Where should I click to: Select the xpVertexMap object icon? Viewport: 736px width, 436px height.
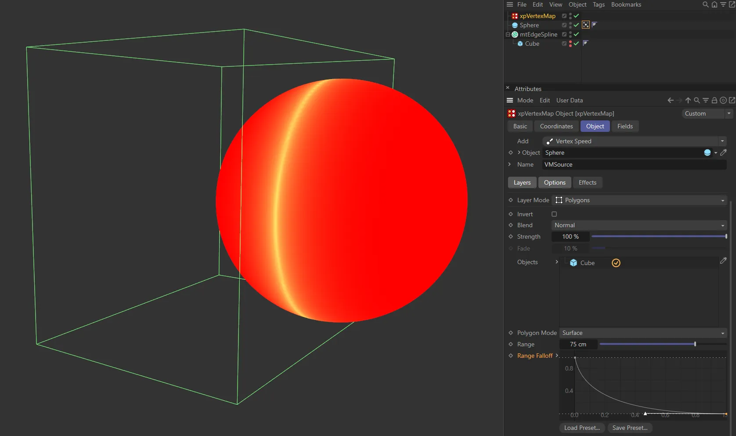(x=514, y=16)
